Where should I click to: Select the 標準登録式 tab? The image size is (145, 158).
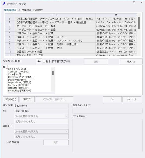tap(10, 10)
